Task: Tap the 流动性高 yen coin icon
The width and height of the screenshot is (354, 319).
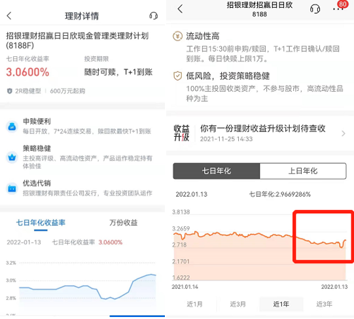Action: coord(177,36)
